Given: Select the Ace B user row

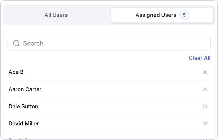Looking at the screenshot, I should pos(109,72).
